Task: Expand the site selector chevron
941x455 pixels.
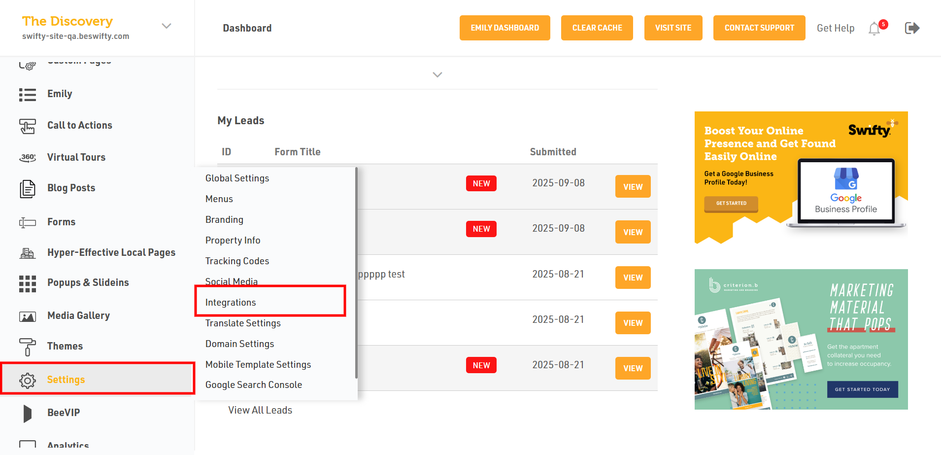Action: pos(167,26)
